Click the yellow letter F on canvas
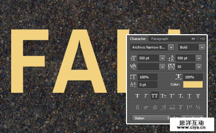 (17, 61)
